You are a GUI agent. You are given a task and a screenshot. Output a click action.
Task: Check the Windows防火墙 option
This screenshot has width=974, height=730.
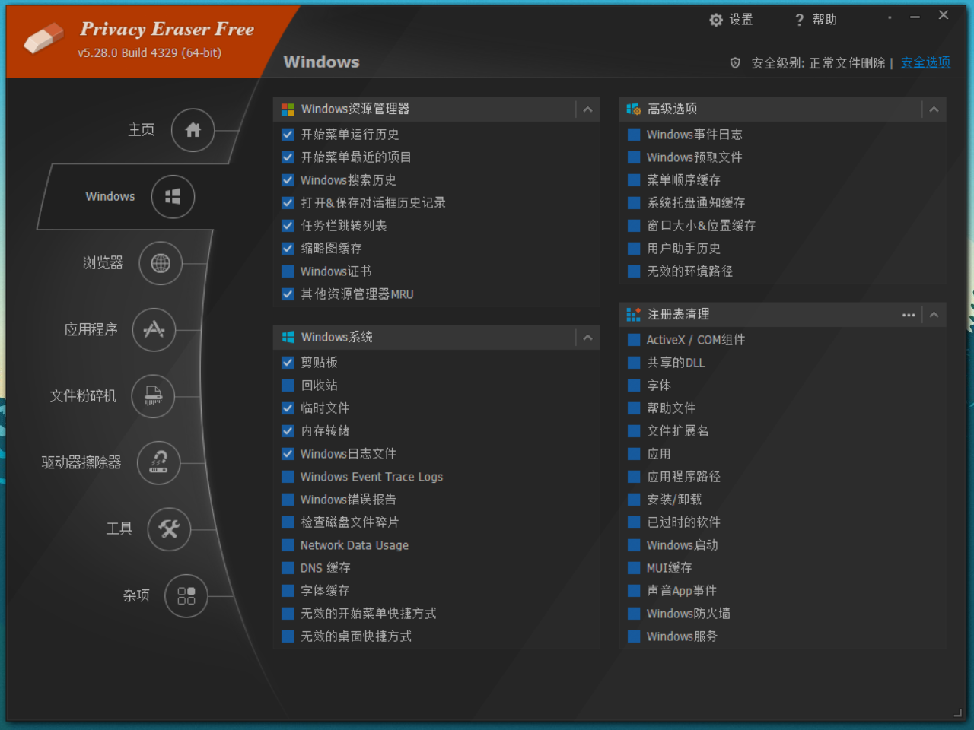point(634,614)
